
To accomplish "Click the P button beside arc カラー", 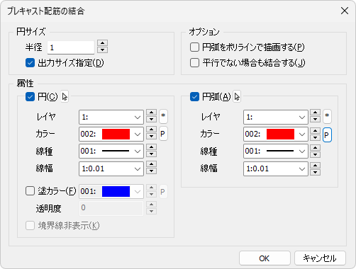I will pyautogui.click(x=327, y=135).
